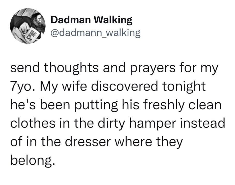Click the Dadman Walking display name
This screenshot has height=185, width=235.
(91, 20)
